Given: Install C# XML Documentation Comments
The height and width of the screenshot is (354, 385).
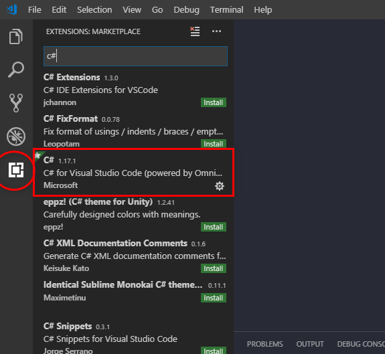Looking at the screenshot, I should pyautogui.click(x=214, y=268).
